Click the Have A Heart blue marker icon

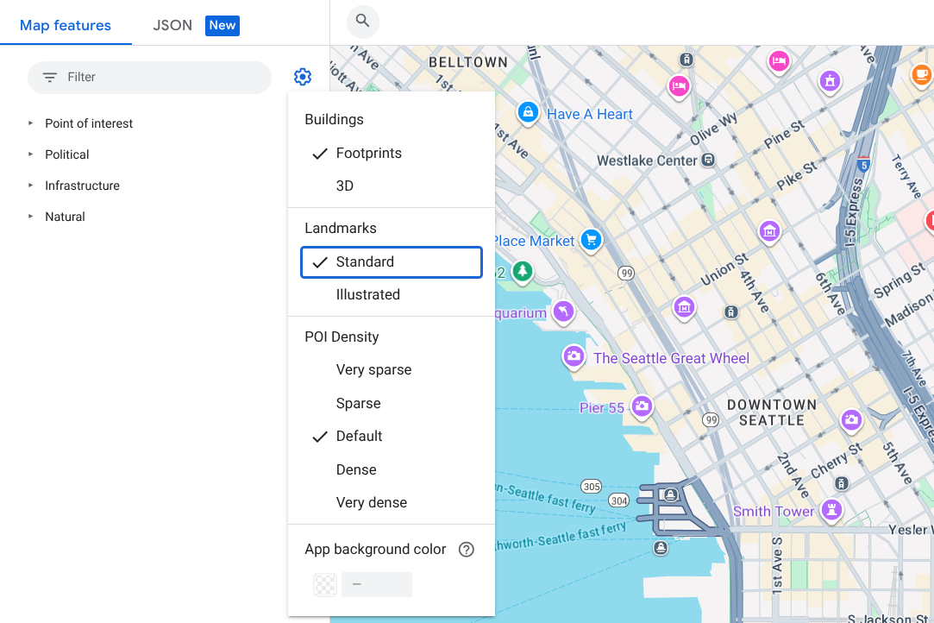(527, 112)
